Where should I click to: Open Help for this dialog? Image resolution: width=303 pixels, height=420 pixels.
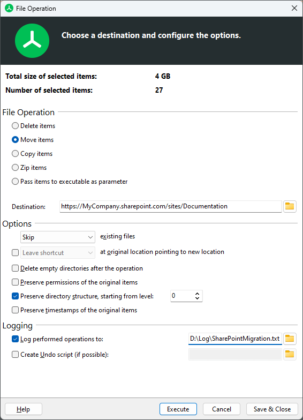[x=24, y=409]
